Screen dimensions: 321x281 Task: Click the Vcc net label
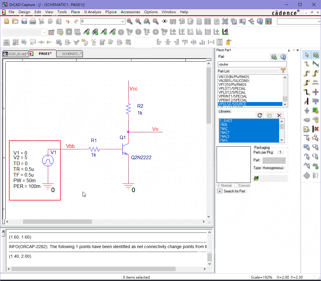click(133, 89)
